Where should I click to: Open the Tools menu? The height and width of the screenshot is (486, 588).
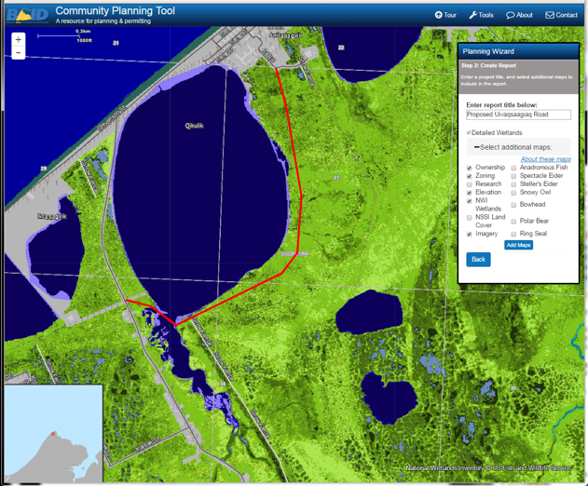click(481, 15)
